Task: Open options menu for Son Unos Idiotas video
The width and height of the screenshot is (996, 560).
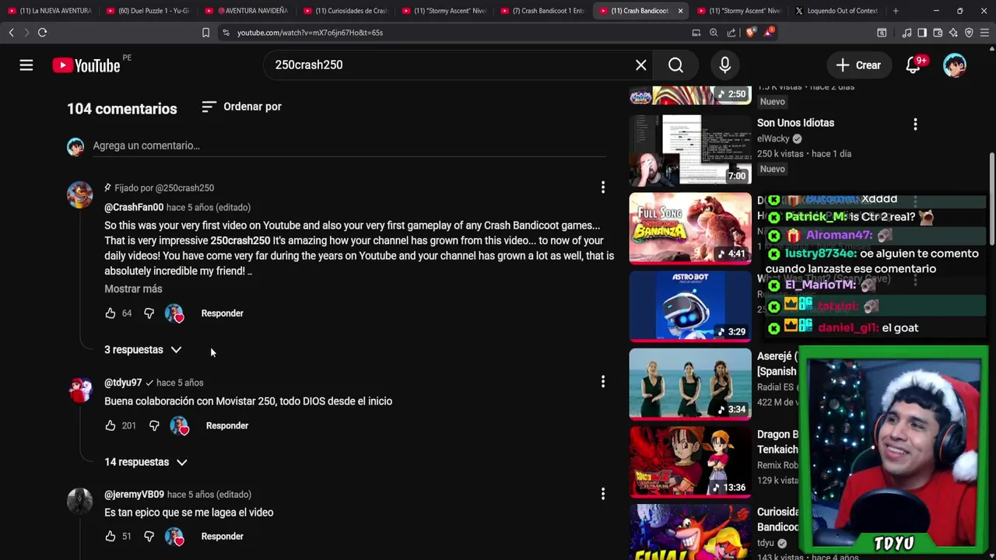Action: pos(915,124)
